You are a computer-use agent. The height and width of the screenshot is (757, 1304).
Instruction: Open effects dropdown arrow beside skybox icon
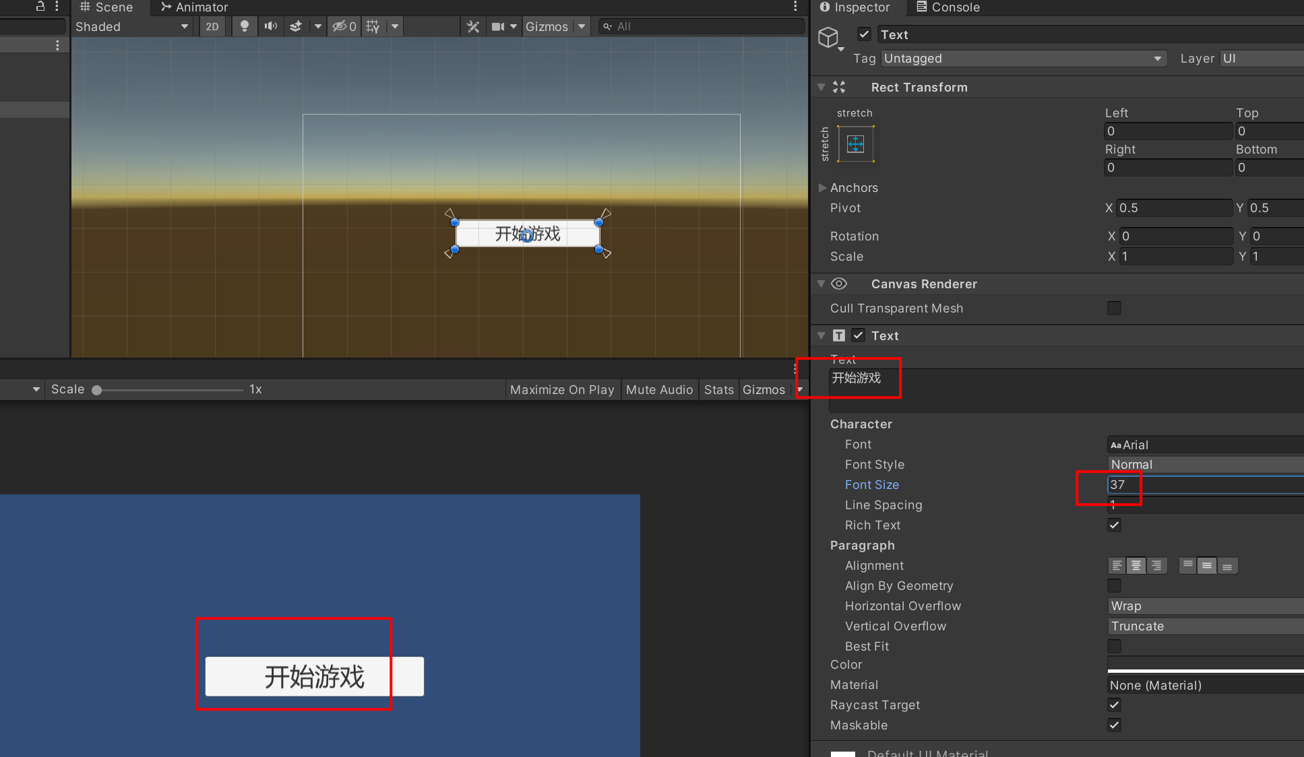pos(318,27)
